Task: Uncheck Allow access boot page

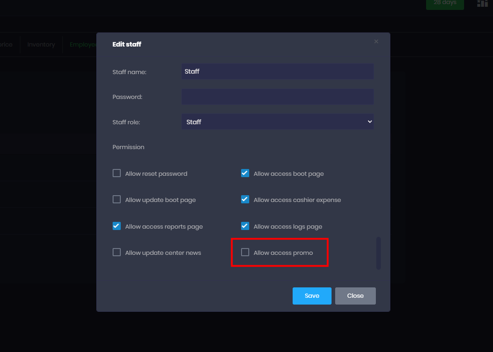Action: point(245,174)
